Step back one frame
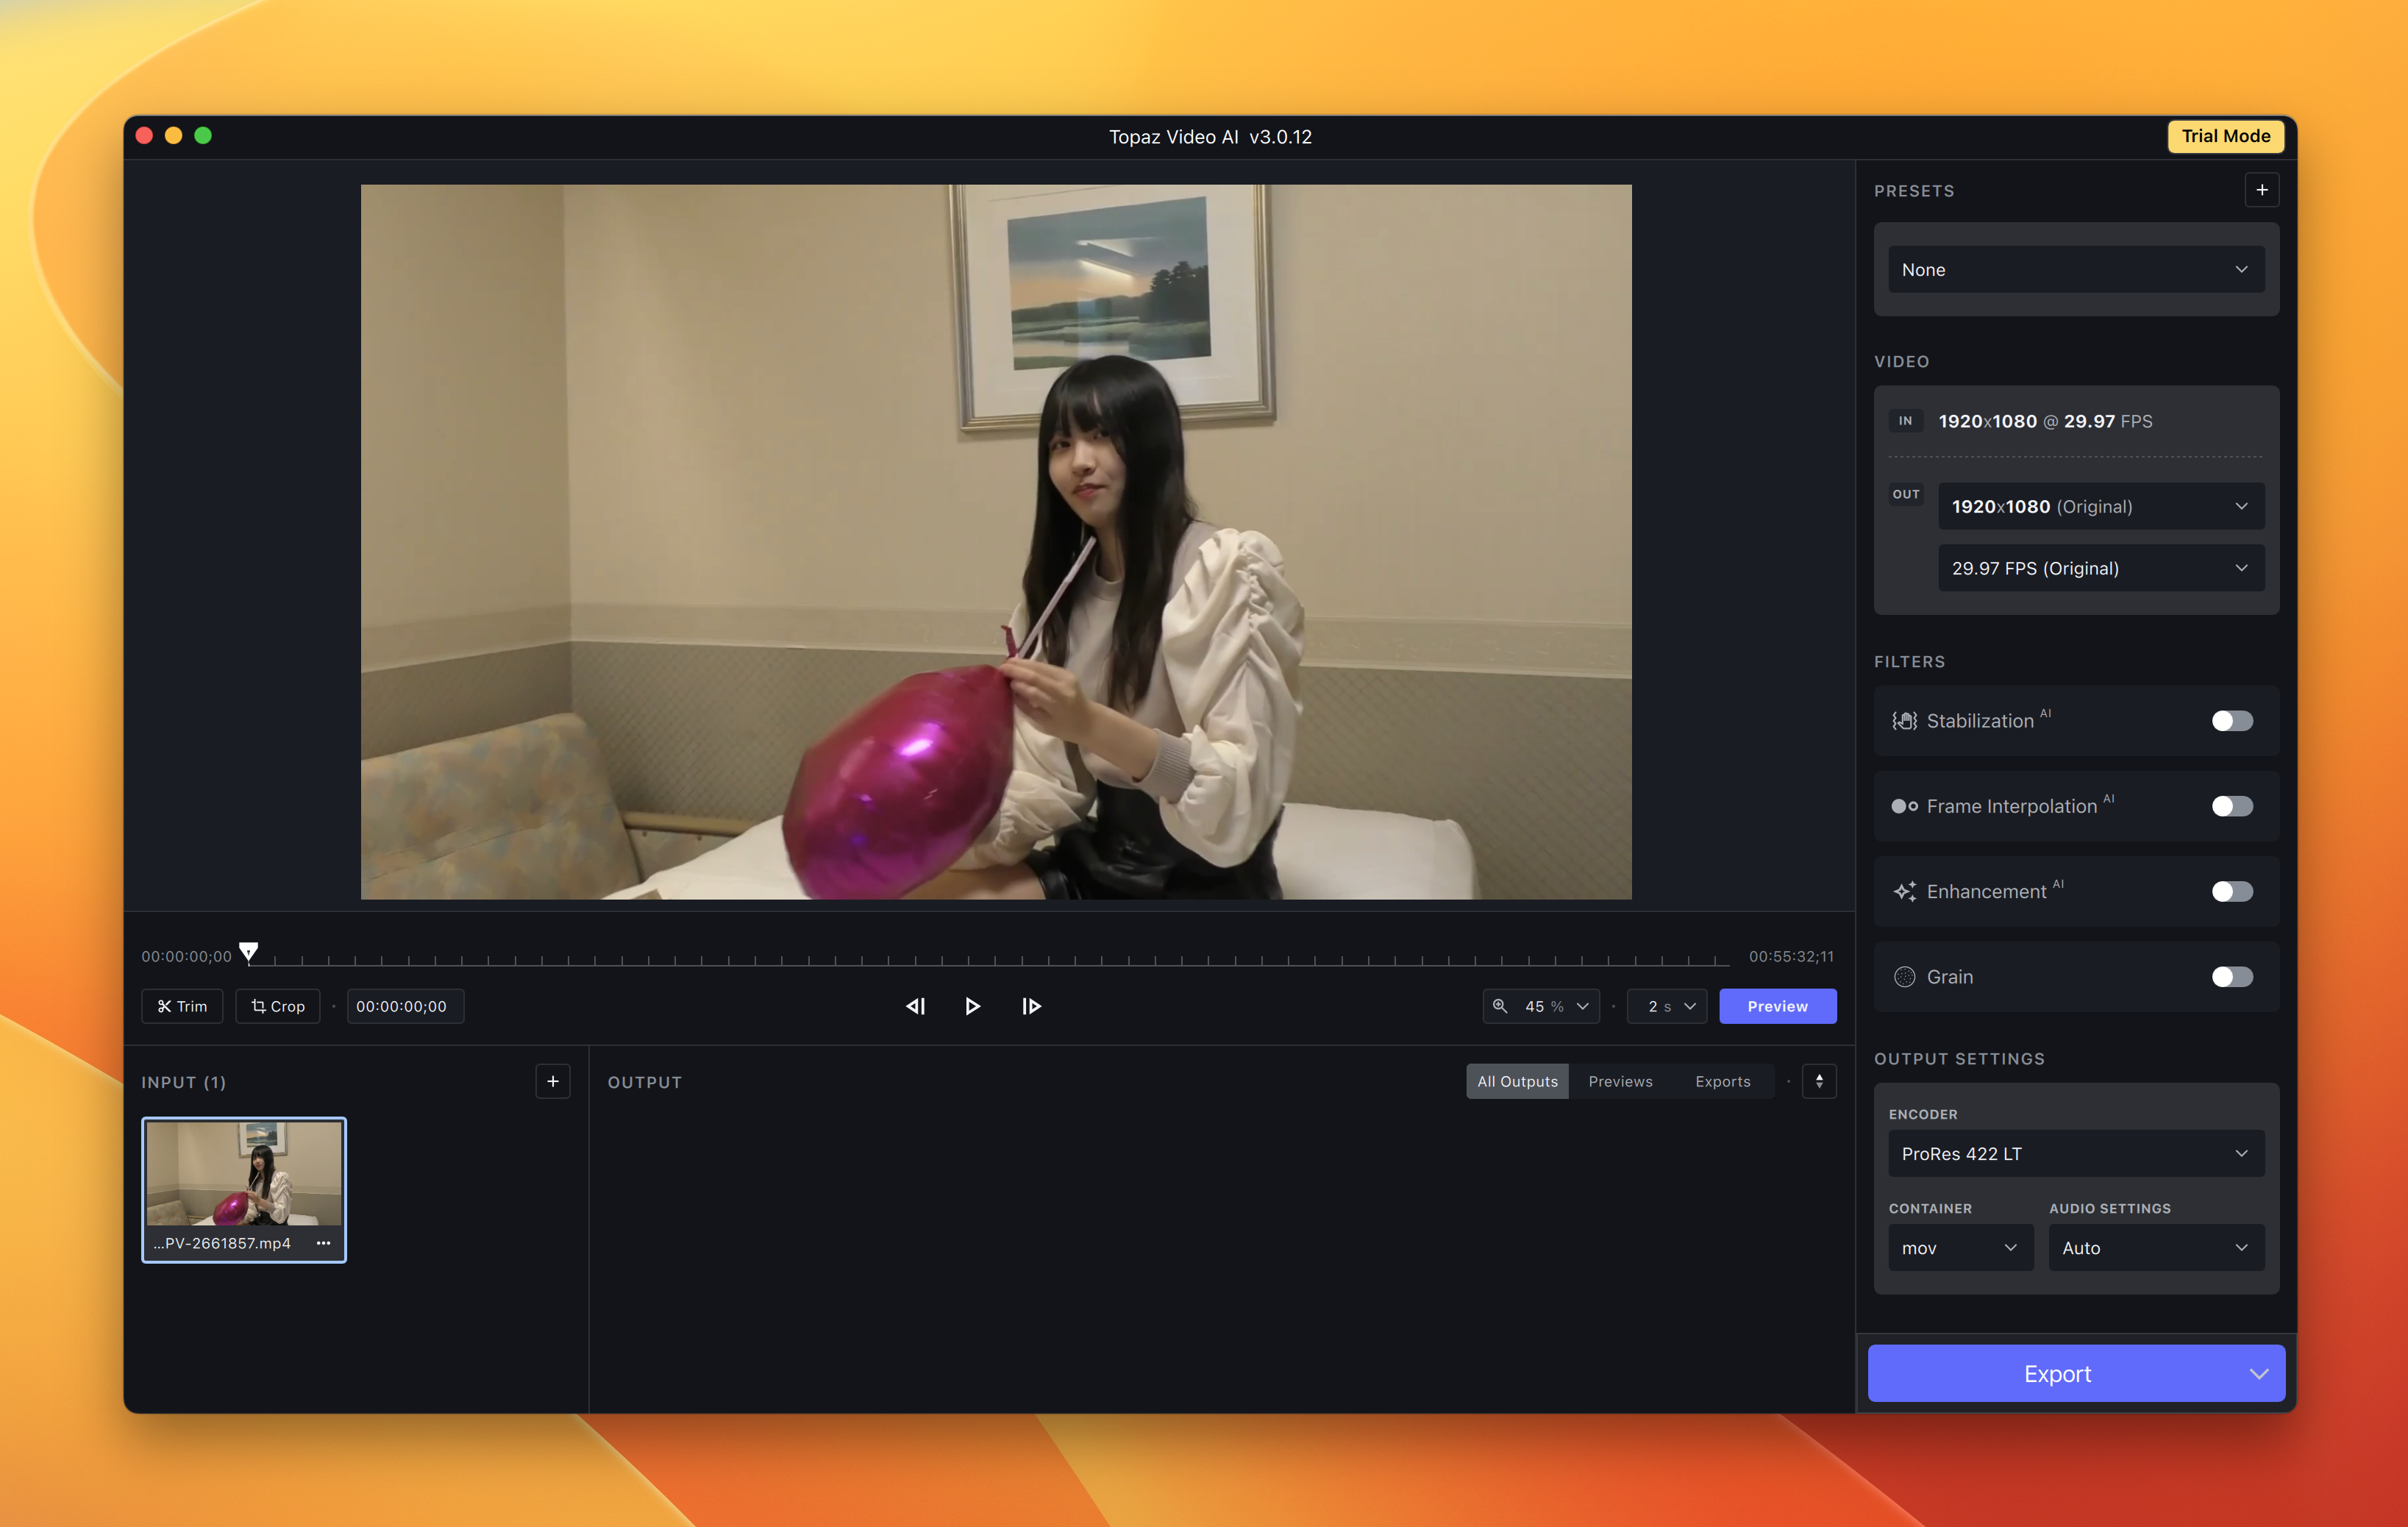This screenshot has height=1527, width=2408. pos(915,1006)
